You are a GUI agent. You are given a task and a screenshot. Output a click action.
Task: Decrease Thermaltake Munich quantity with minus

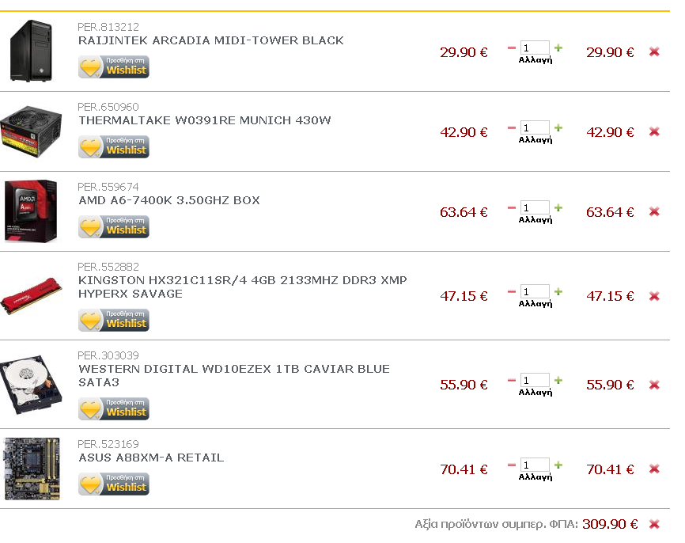[512, 127]
